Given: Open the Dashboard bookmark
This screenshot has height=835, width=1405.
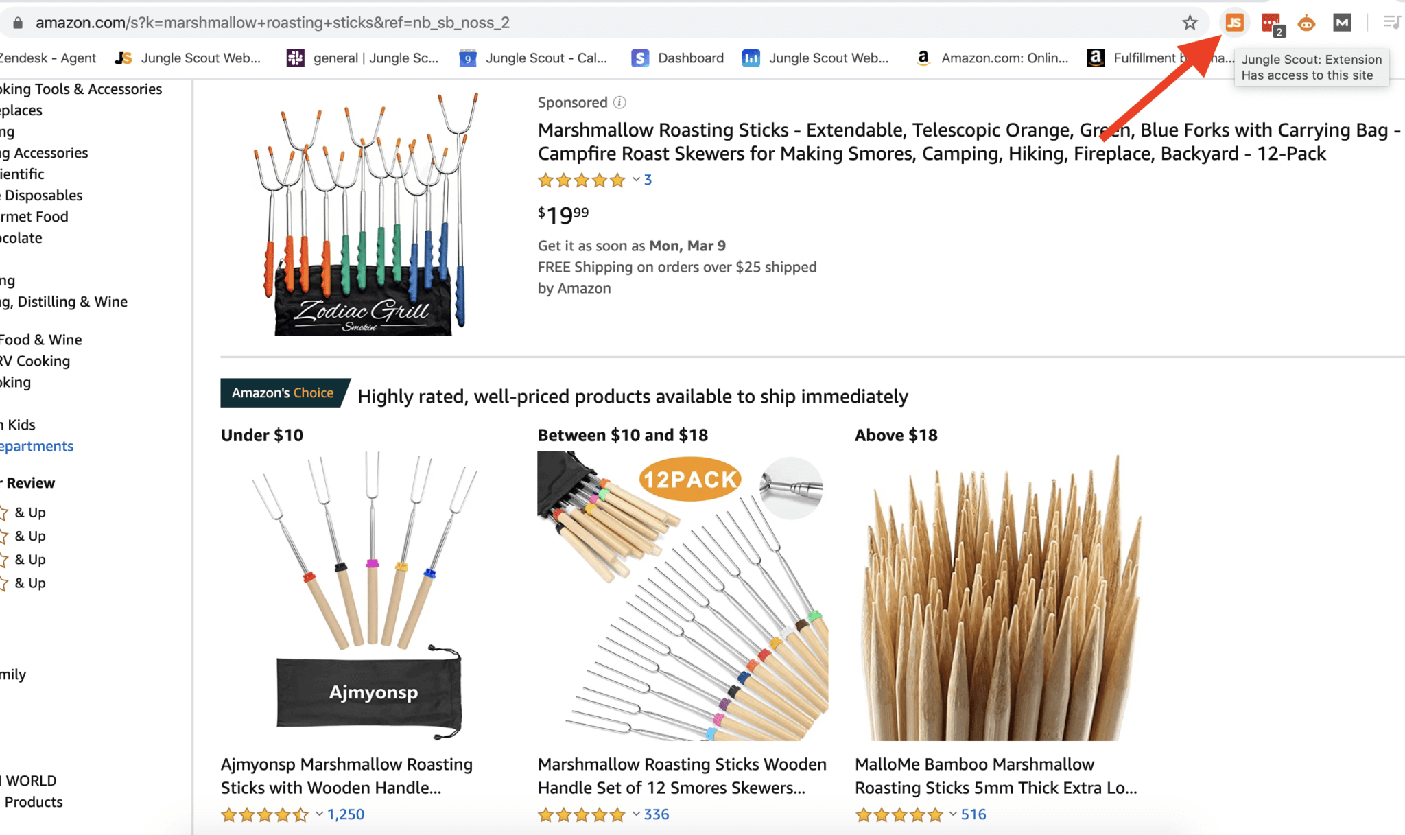Looking at the screenshot, I should point(690,58).
